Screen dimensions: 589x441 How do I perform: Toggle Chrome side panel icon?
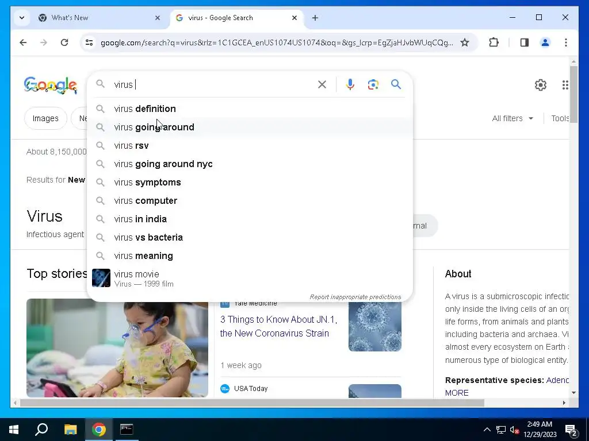[x=525, y=42]
